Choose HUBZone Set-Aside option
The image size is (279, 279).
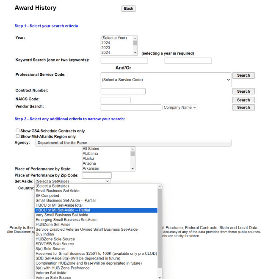96,224
